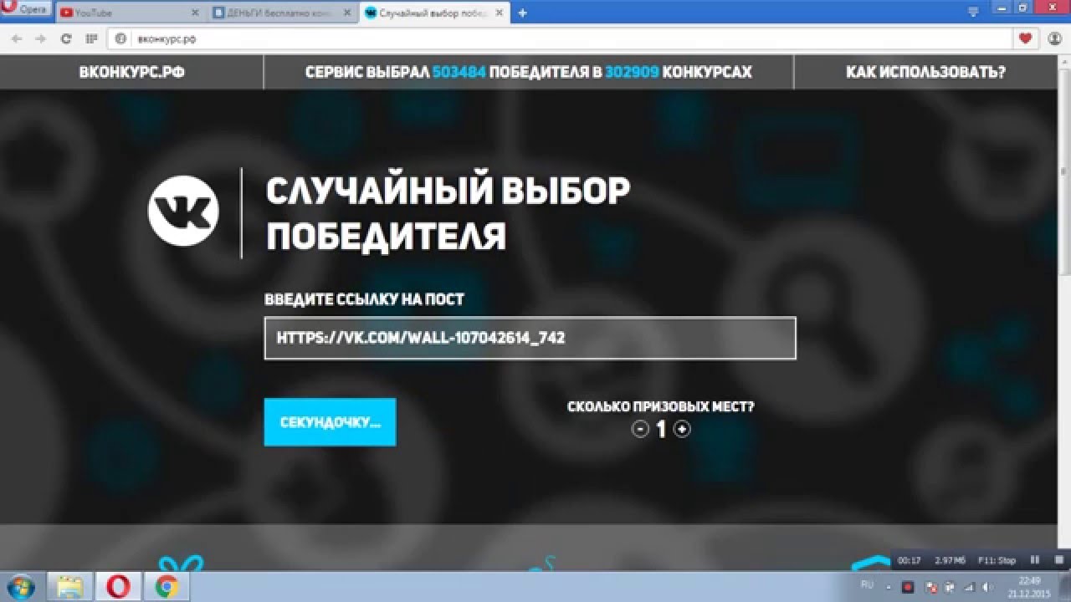Open Opera from the taskbar
The width and height of the screenshot is (1071, 602).
point(119,586)
